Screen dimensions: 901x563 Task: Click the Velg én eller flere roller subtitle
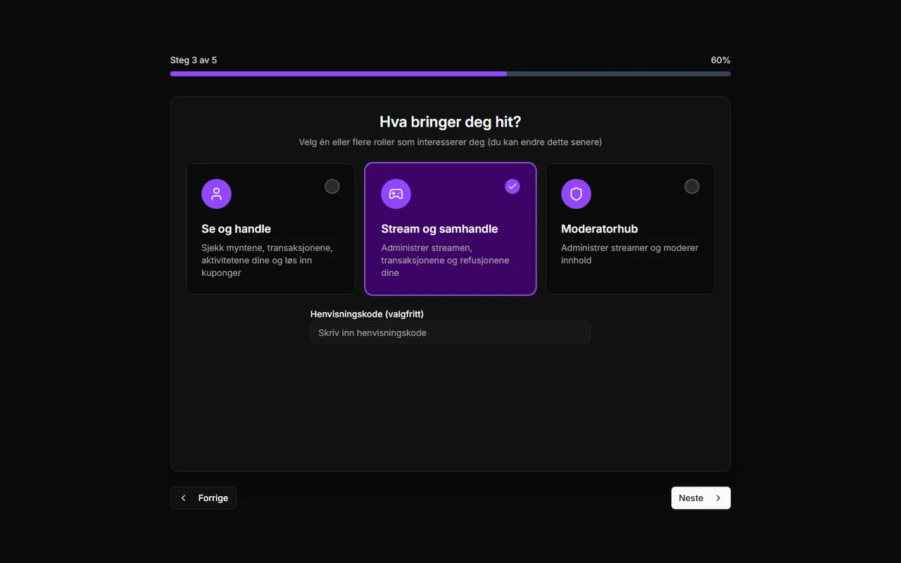[450, 142]
